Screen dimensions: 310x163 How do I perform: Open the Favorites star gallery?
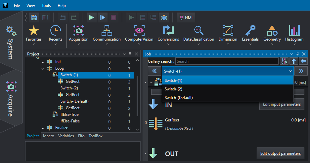coord(34,35)
